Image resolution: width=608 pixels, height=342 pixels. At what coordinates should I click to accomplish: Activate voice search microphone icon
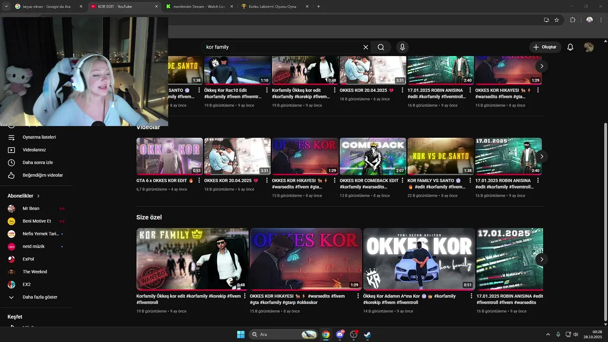(x=402, y=47)
